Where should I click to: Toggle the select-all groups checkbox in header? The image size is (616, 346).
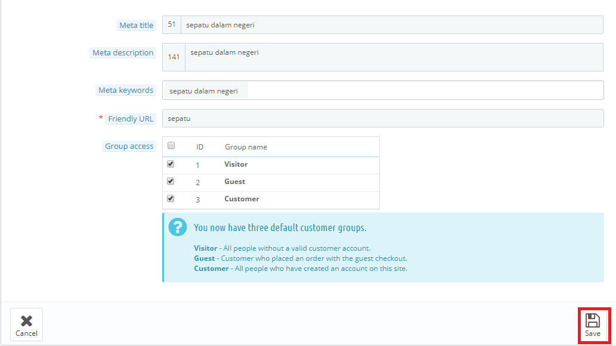pyautogui.click(x=171, y=145)
